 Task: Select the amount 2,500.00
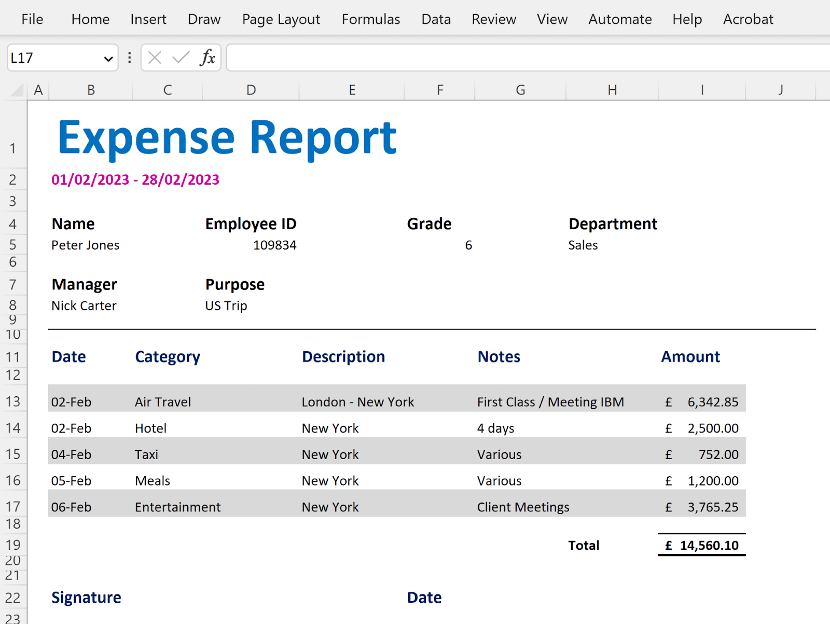[x=713, y=428]
